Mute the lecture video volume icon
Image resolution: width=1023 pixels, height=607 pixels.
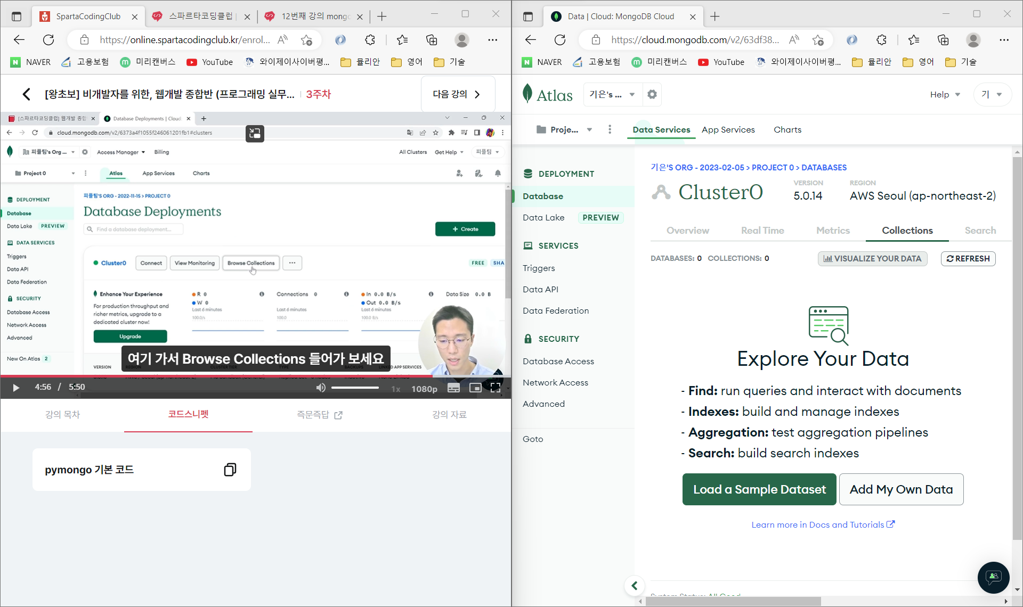click(x=321, y=388)
